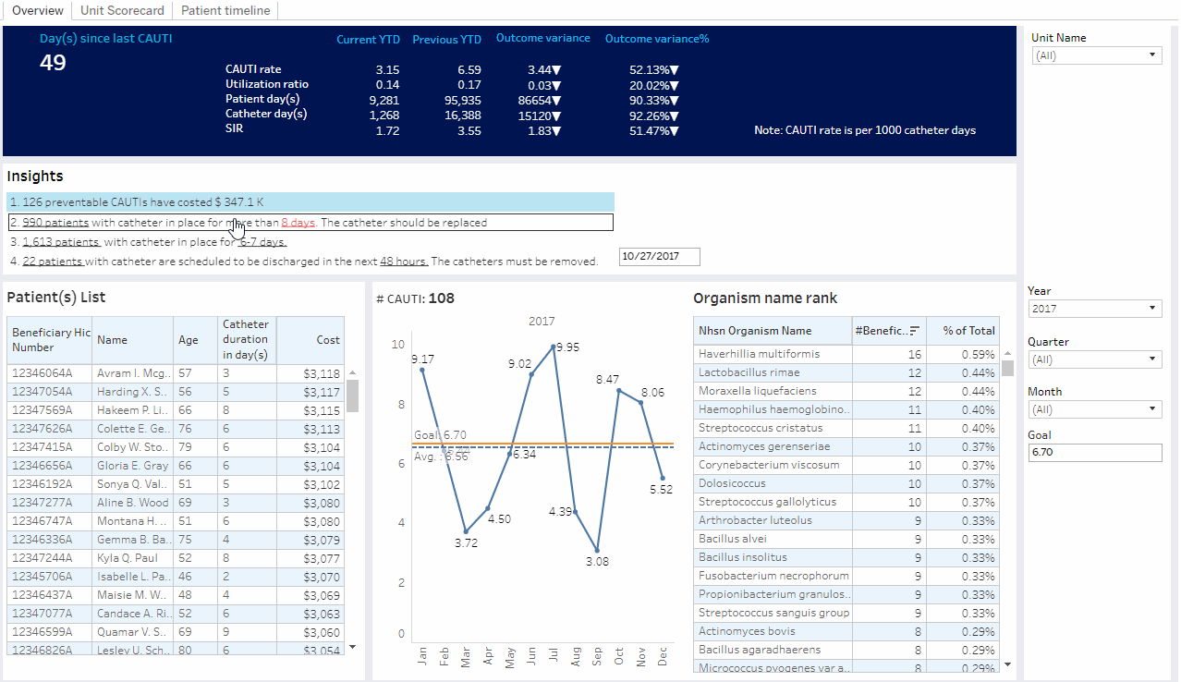
Task: Click the sort icon in #Benefic column header
Action: tap(914, 331)
